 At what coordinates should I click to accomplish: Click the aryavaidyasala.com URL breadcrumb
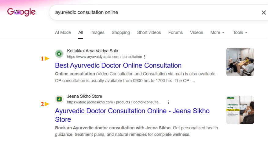coord(105,57)
